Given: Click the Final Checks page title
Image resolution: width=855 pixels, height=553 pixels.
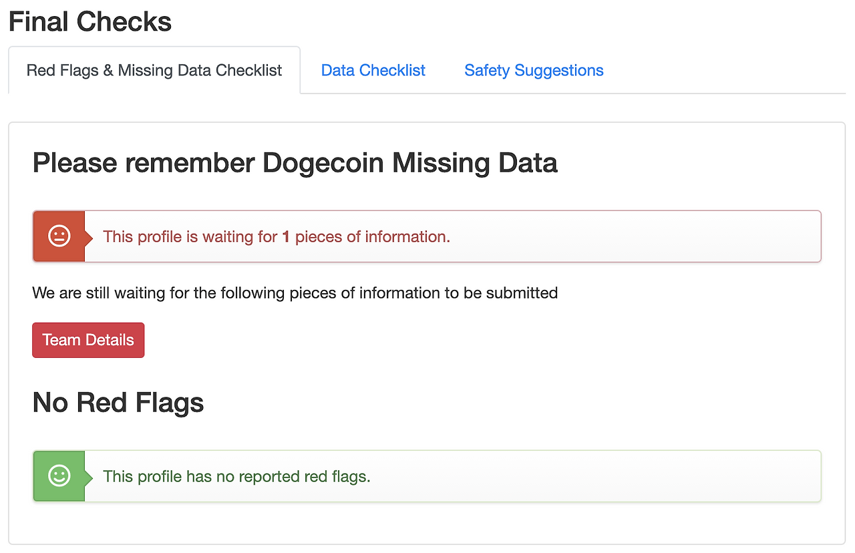Looking at the screenshot, I should [90, 22].
